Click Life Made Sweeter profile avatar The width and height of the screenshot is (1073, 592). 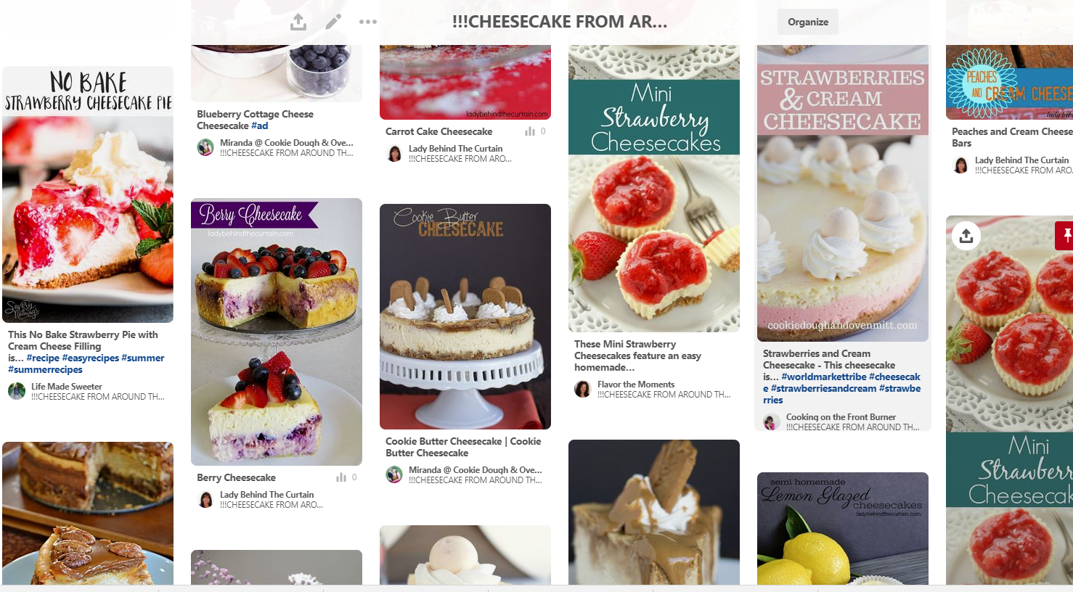(17, 391)
